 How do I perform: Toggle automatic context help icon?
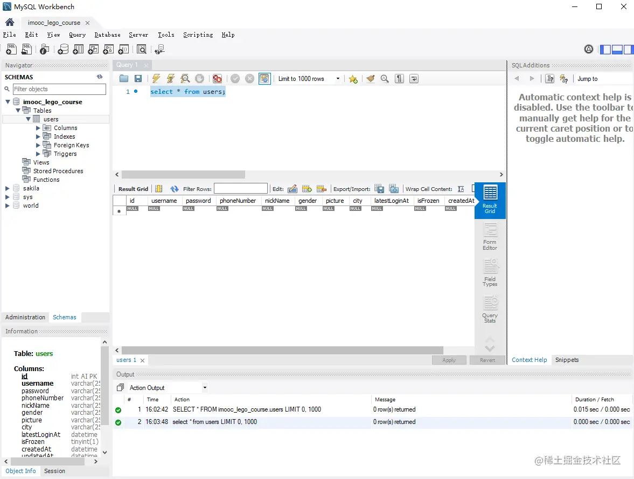coord(564,79)
